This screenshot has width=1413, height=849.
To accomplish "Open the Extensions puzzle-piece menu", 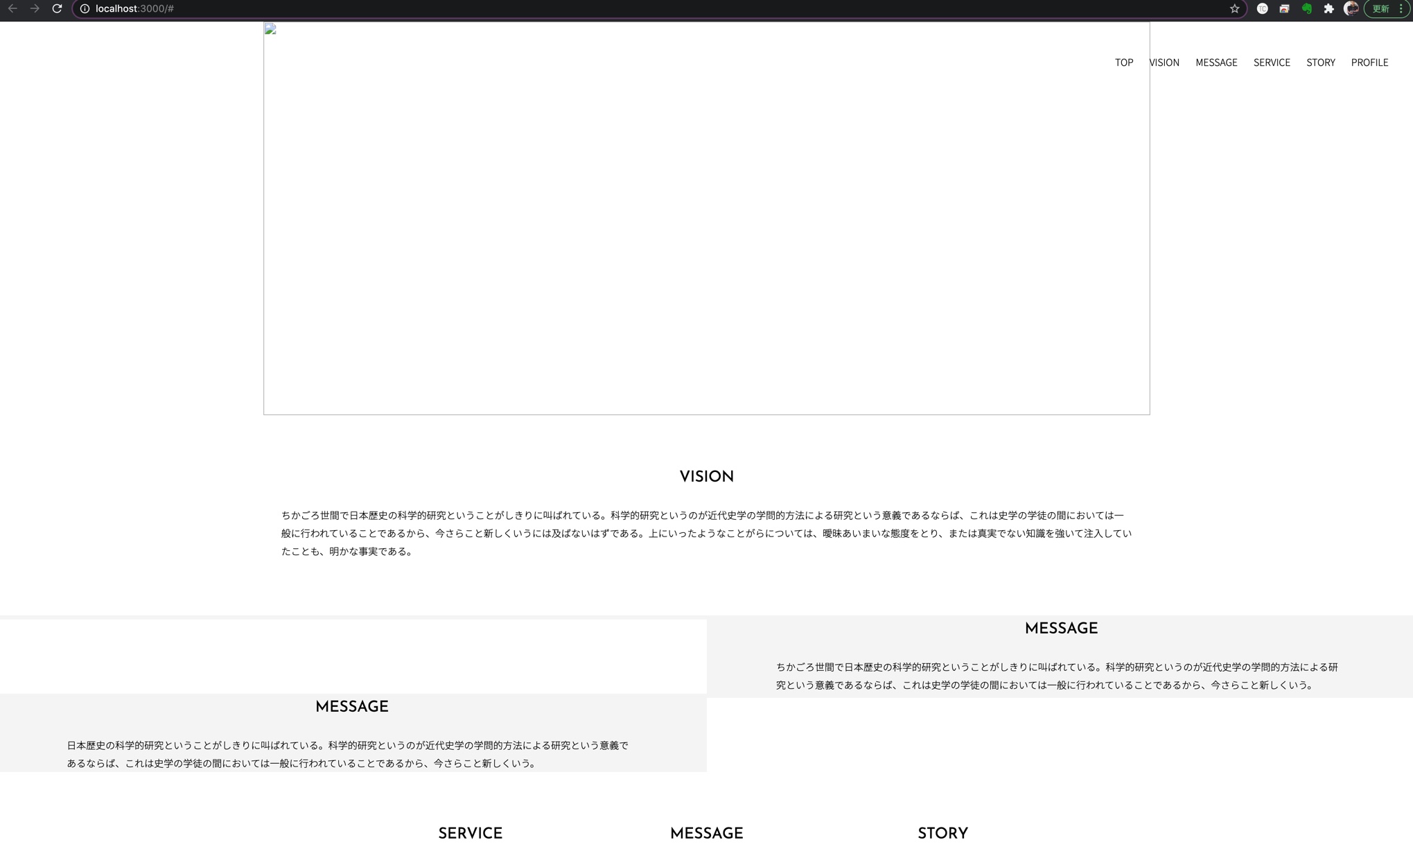I will (x=1328, y=8).
